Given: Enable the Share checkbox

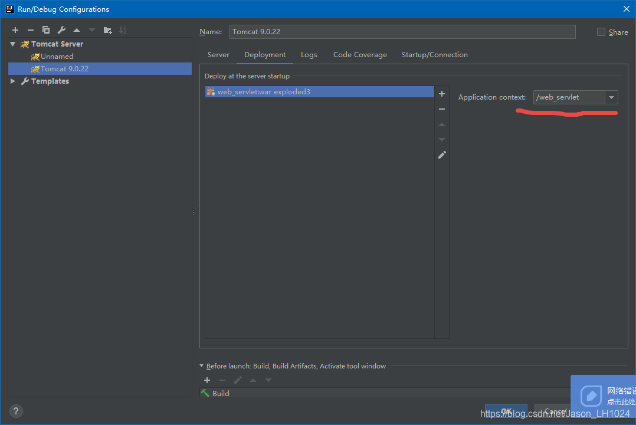Looking at the screenshot, I should pyautogui.click(x=601, y=32).
